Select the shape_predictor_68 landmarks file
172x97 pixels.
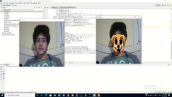point(12,24)
